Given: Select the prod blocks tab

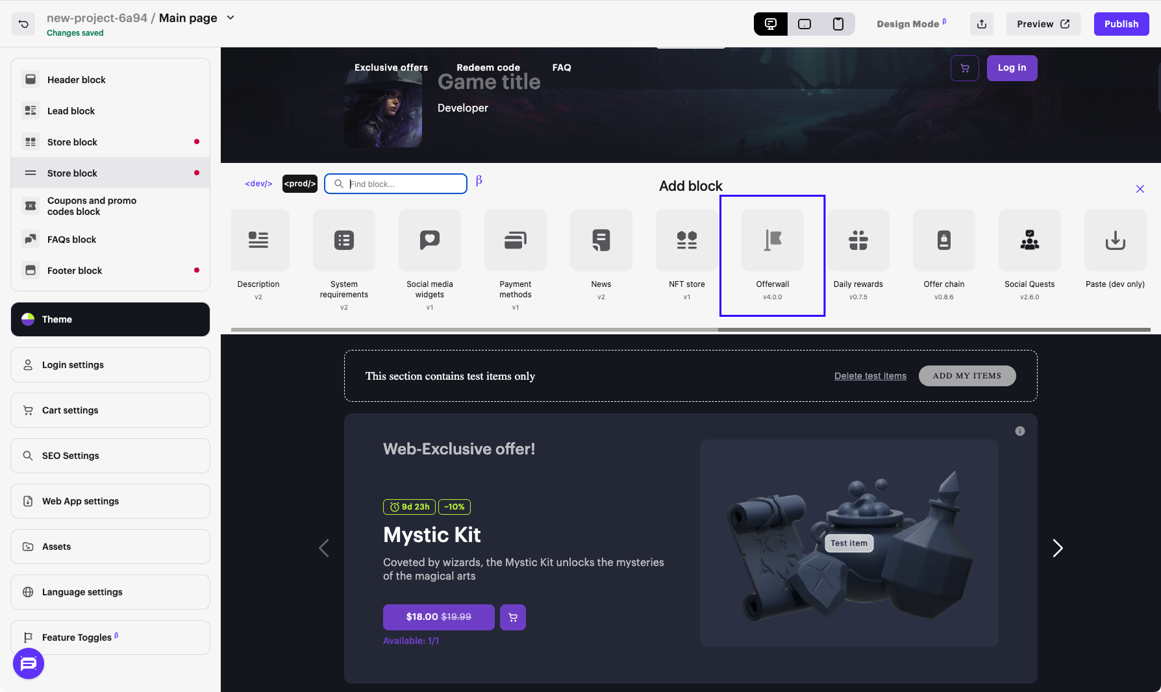Looking at the screenshot, I should [299, 184].
